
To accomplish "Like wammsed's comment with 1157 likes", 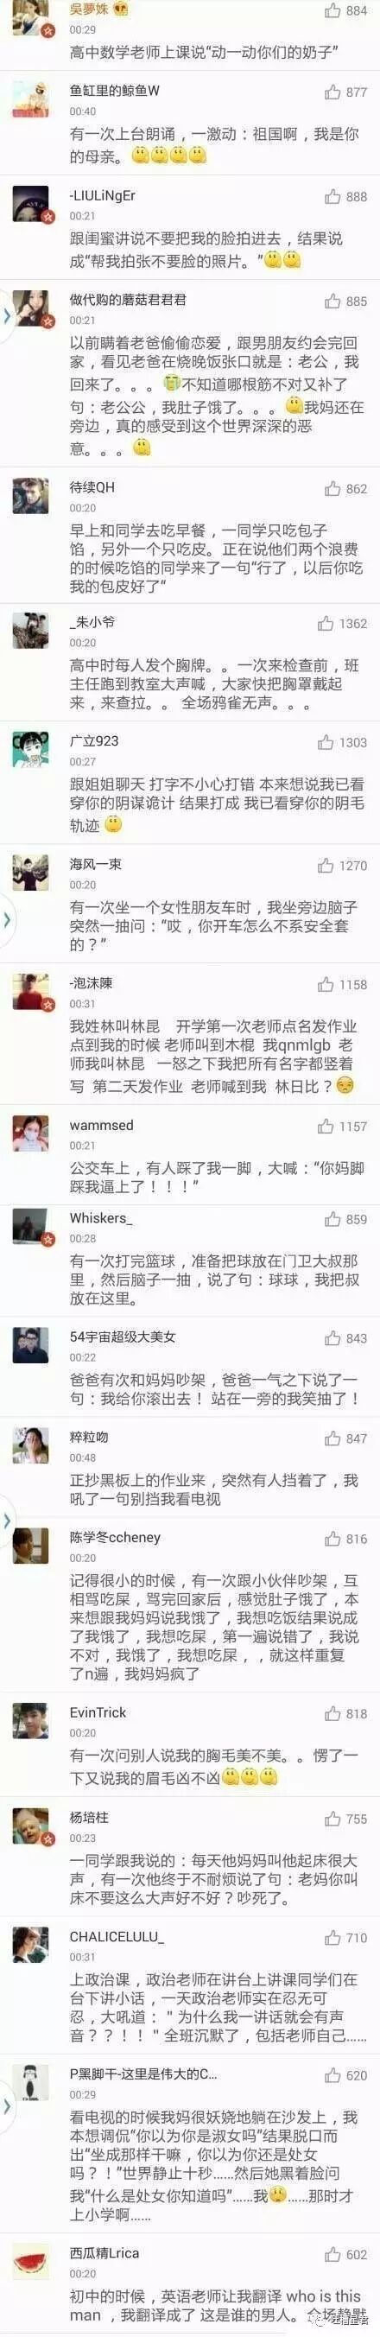I will (x=326, y=1127).
